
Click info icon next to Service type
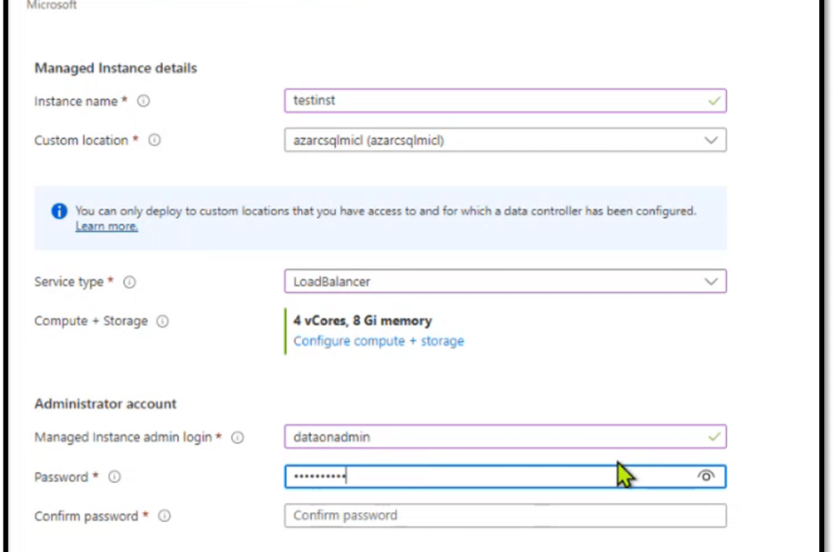coord(130,282)
